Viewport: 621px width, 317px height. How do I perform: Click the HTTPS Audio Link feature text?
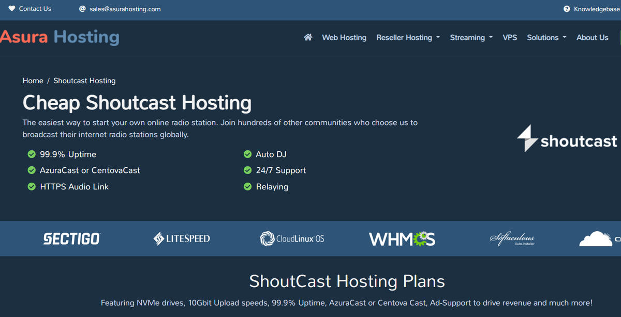(75, 187)
